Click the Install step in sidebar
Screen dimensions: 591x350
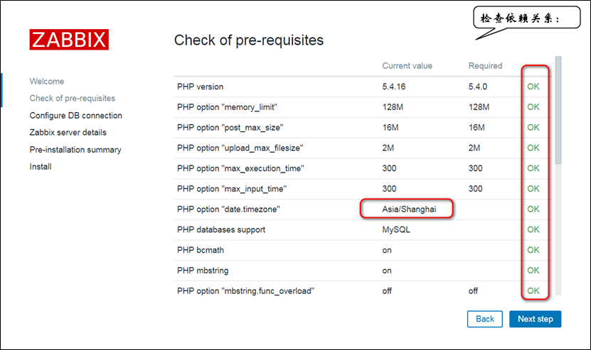click(x=41, y=167)
